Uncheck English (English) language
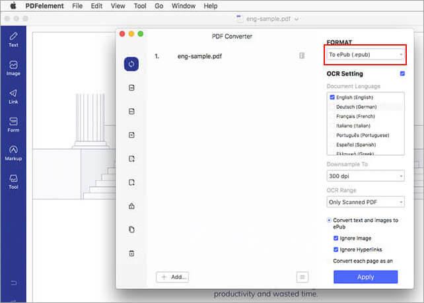Screen dimensions: 424x303 (332, 97)
